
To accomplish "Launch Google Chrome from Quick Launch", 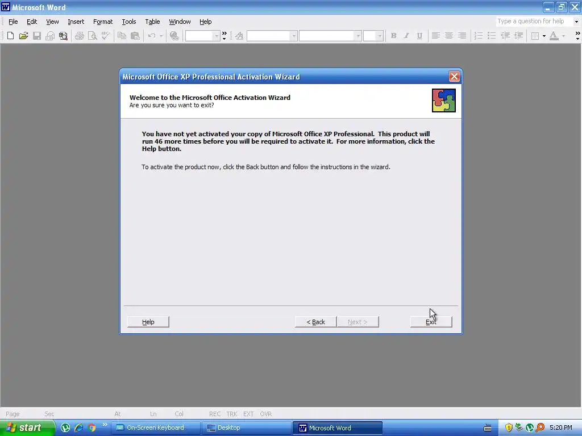I will coord(92,428).
